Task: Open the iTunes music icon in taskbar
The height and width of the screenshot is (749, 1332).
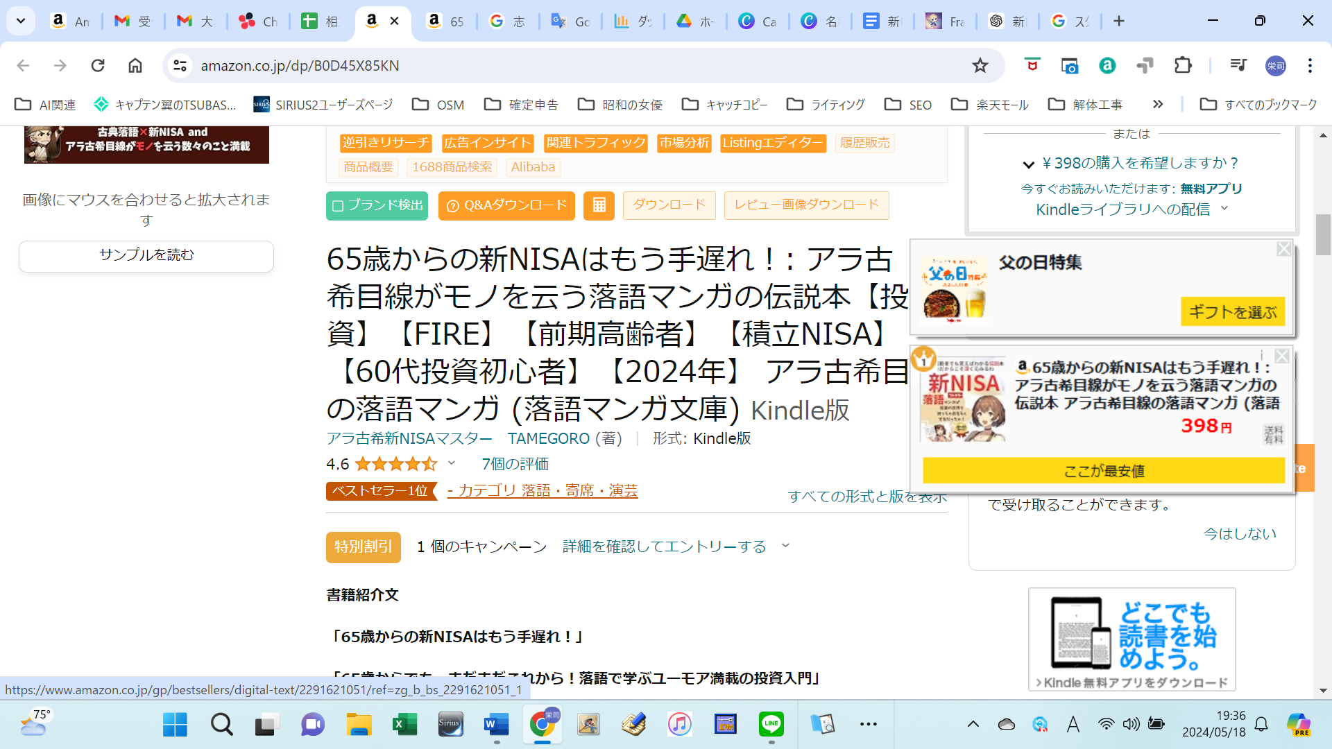Action: (x=680, y=724)
